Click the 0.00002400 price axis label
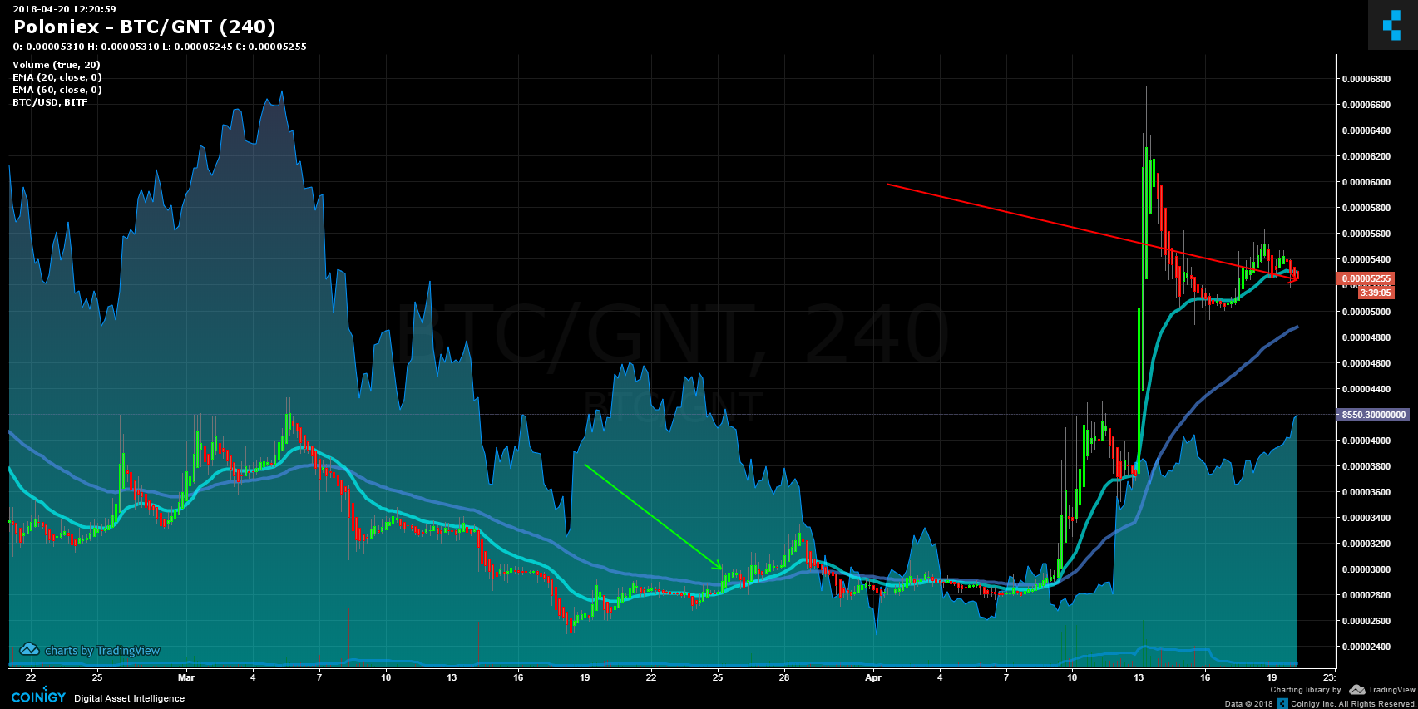This screenshot has width=1418, height=709. pos(1366,647)
